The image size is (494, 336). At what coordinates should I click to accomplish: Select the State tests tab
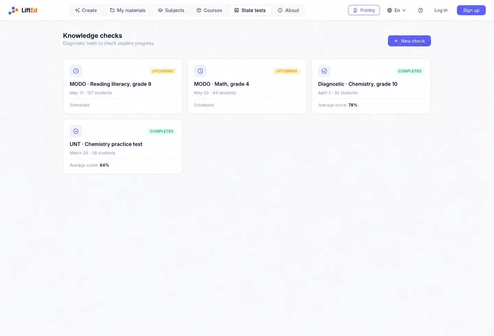250,10
